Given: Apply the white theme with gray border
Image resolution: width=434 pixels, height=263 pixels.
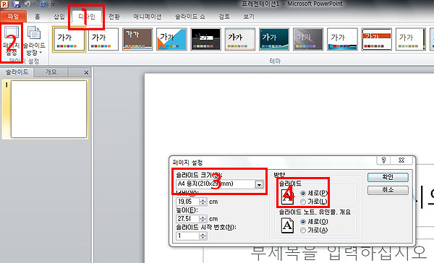Looking at the screenshot, I should (240, 39).
